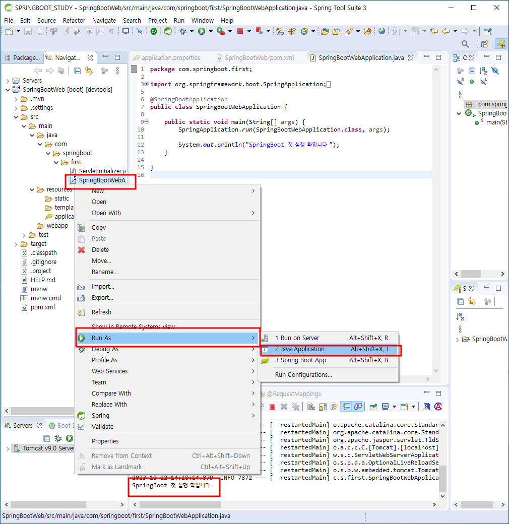Toggle Scroll Lock in Console toolbar
This screenshot has height=524, width=509.
(x=323, y=407)
